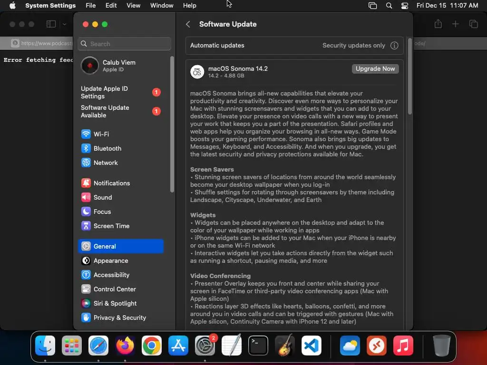Open Spotlight search in menu bar
Image resolution: width=487 pixels, height=365 pixels.
pyautogui.click(x=389, y=6)
